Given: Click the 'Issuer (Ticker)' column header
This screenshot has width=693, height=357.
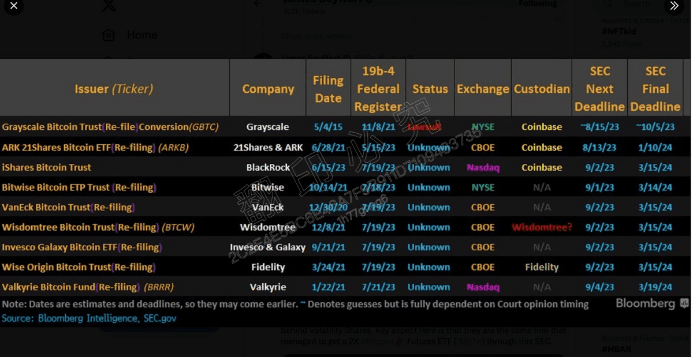Looking at the screenshot, I should (x=114, y=89).
